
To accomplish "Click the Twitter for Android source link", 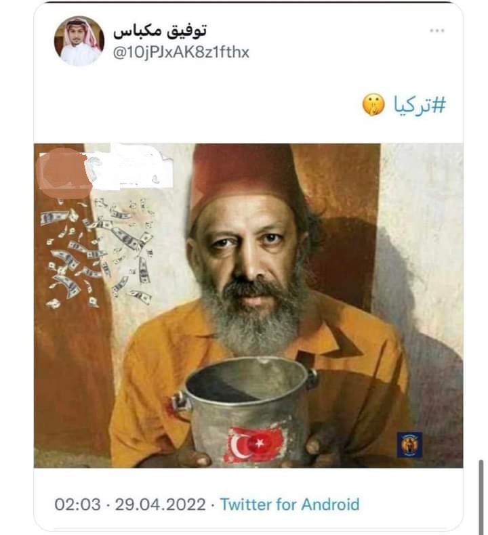I will tap(289, 505).
